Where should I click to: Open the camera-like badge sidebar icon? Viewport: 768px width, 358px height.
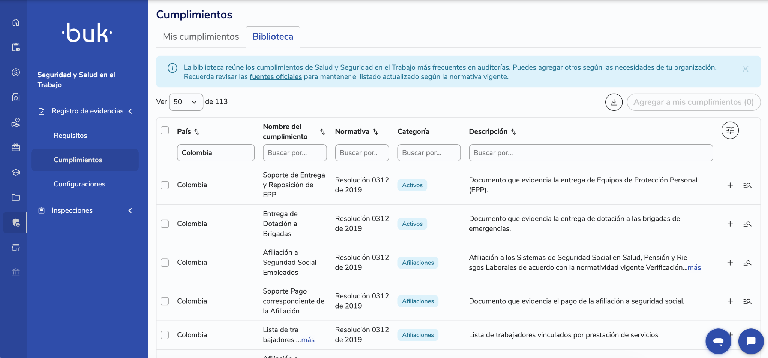[16, 97]
